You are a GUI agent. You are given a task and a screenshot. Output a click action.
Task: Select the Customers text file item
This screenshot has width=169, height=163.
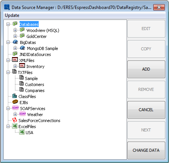(x=35, y=85)
